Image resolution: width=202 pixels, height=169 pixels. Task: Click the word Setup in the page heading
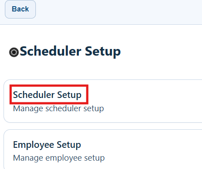tap(103, 52)
